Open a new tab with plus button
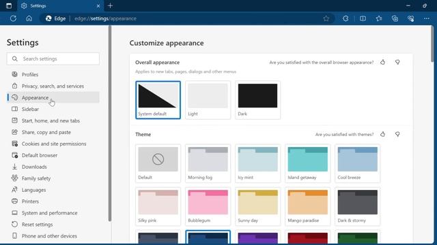This screenshot has width=437, height=245. coord(110,6)
